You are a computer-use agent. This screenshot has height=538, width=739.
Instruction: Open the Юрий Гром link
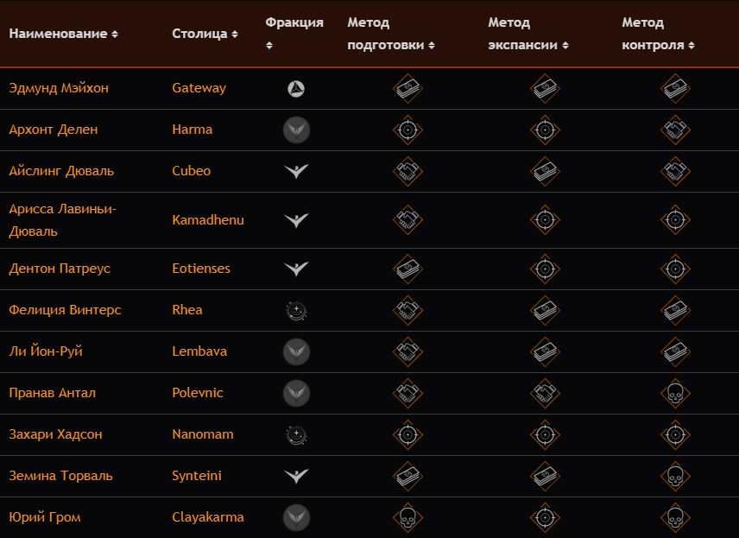click(45, 517)
